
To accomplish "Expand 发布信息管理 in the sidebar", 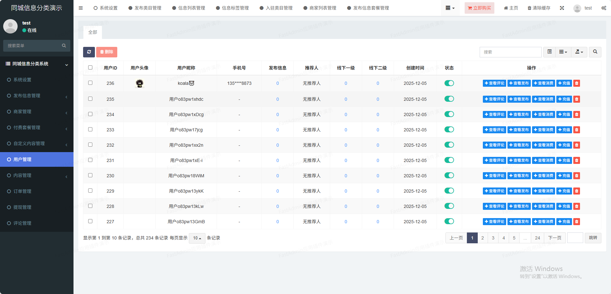I will [37, 96].
